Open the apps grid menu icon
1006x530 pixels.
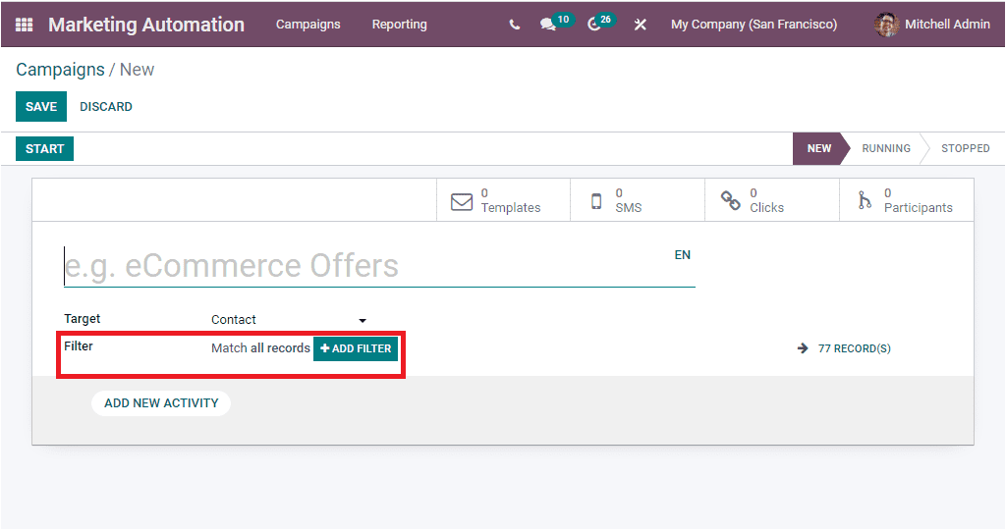click(x=24, y=25)
